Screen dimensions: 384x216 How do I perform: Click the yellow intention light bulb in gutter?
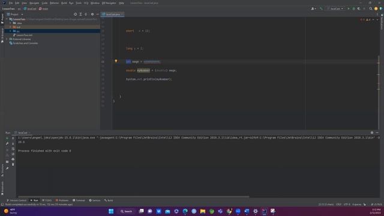tap(116, 61)
